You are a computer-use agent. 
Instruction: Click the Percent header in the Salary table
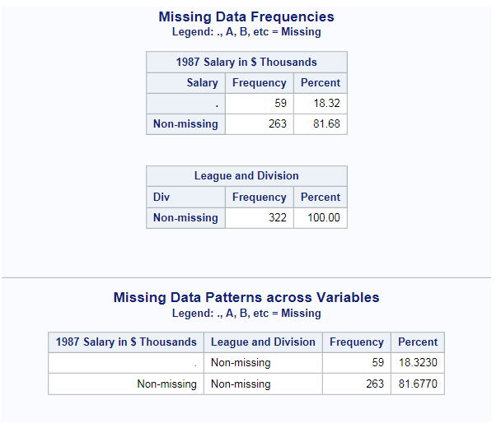point(320,82)
